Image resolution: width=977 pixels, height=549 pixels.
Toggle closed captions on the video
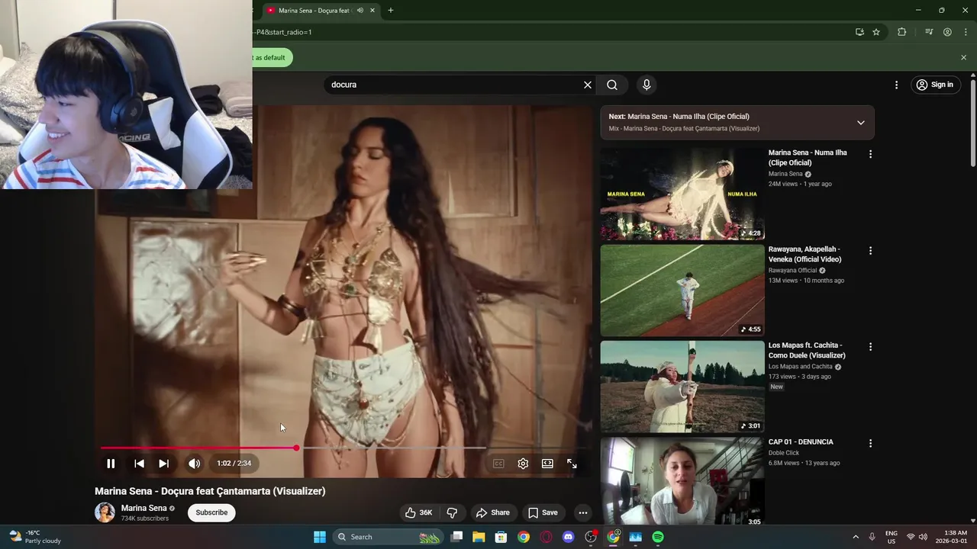[x=498, y=464]
